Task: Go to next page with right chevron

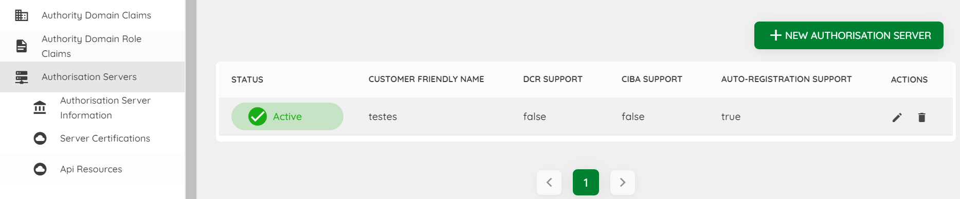Action: (623, 183)
